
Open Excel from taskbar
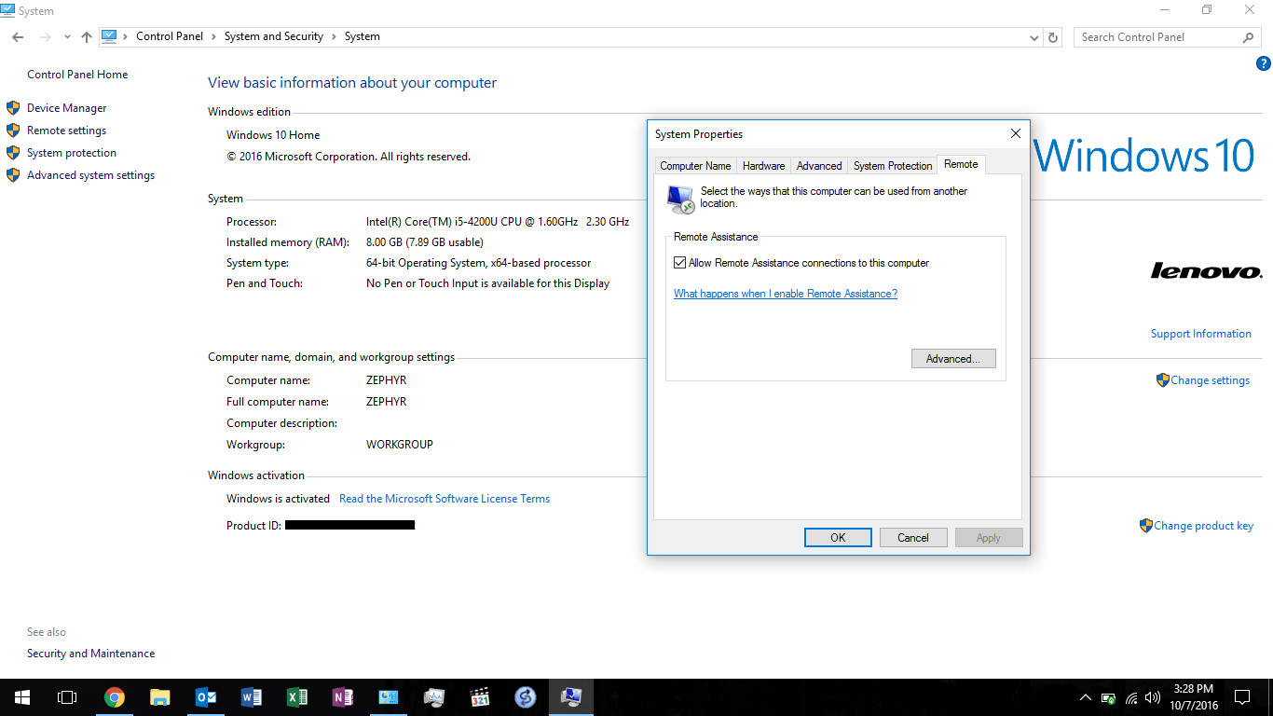(297, 697)
